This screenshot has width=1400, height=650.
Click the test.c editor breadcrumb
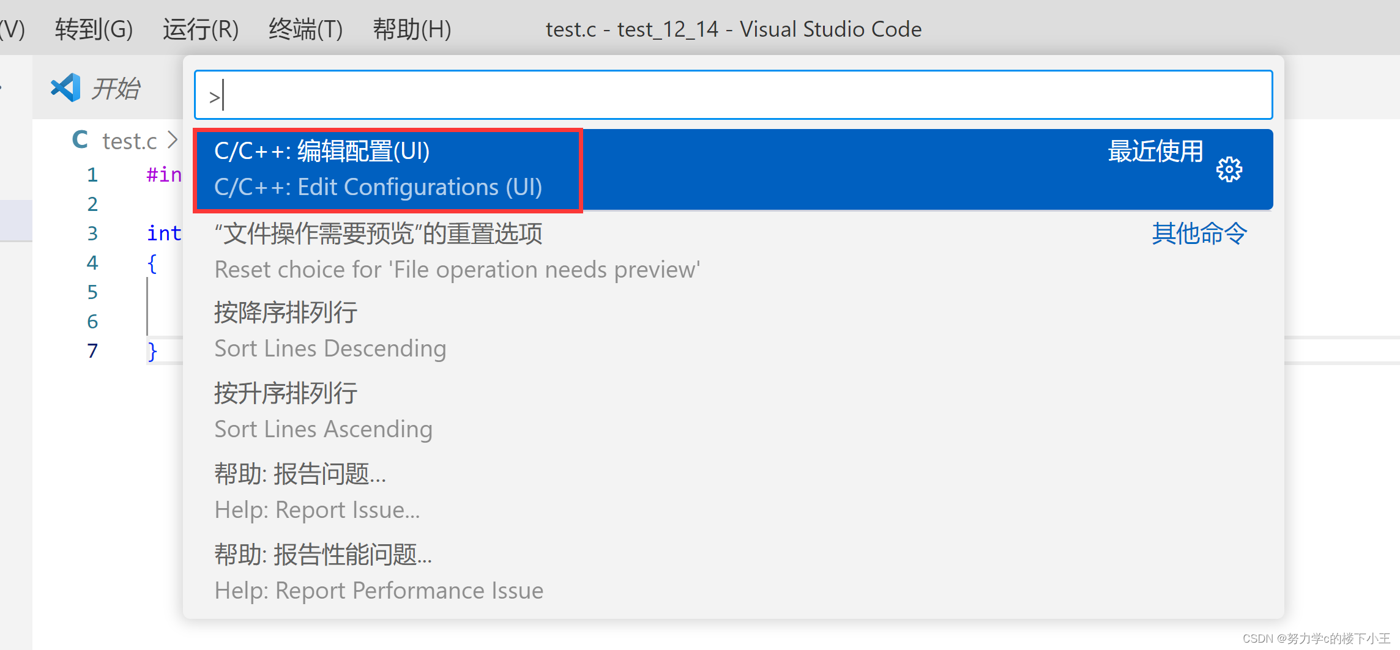[x=130, y=140]
